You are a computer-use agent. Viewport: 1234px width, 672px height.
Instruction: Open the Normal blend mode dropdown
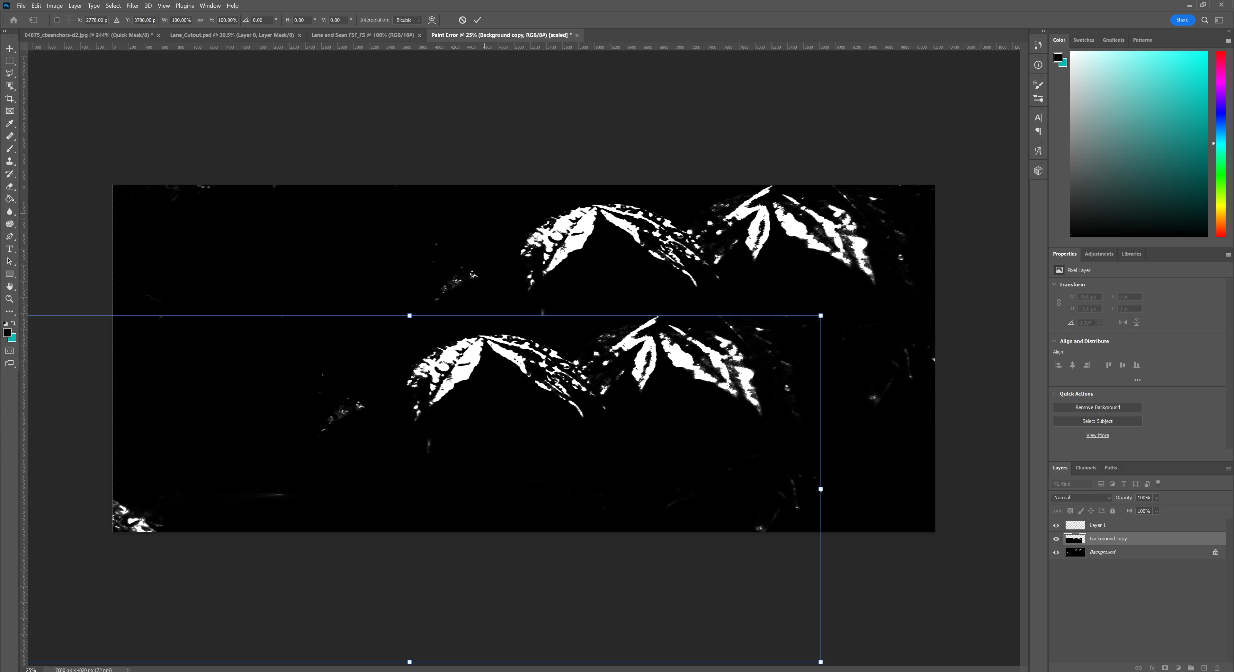tap(1081, 498)
